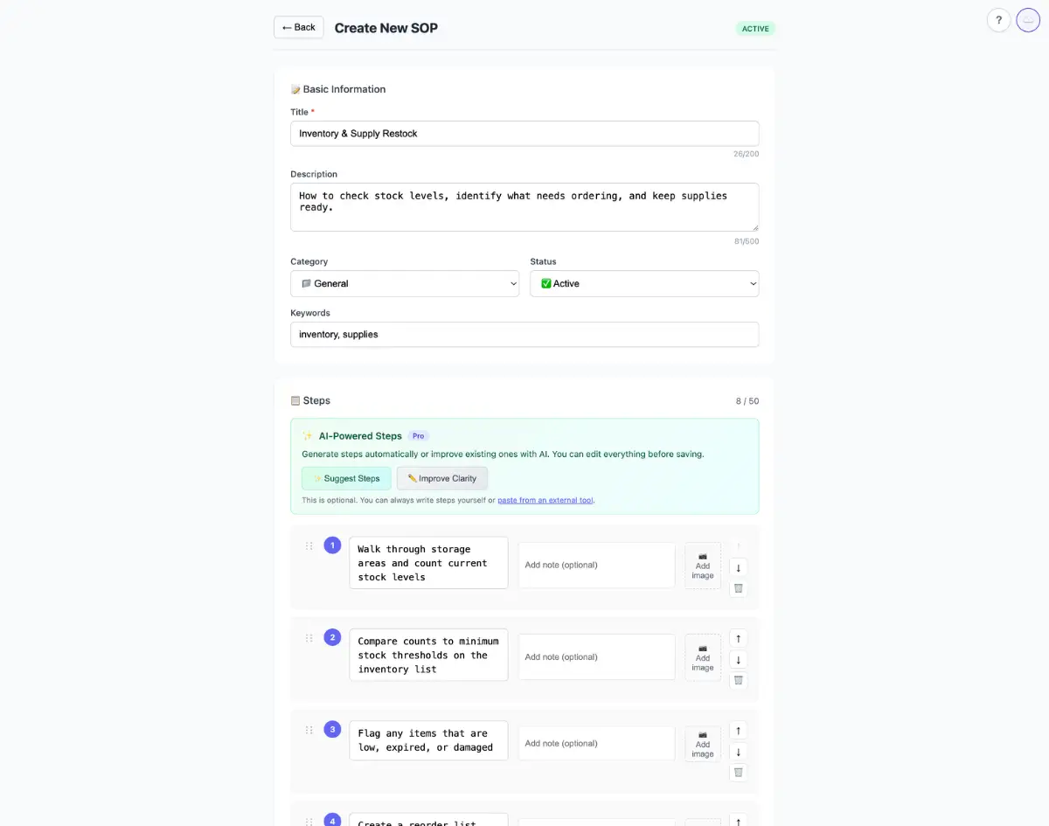Open the Status dropdown showing Active
1049x826 pixels.
644,283
